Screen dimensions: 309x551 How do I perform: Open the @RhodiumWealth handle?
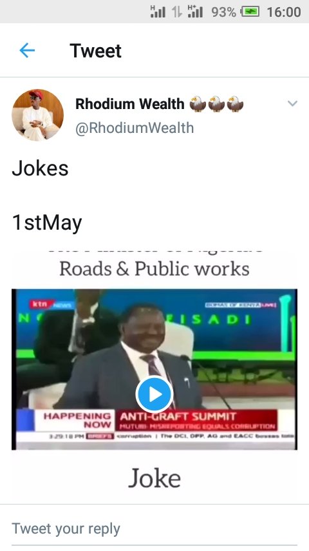135,128
